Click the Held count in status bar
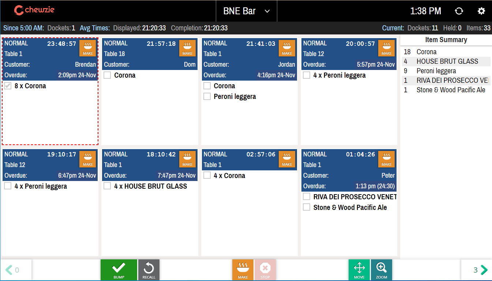Image resolution: width=492 pixels, height=281 pixels. point(459,28)
